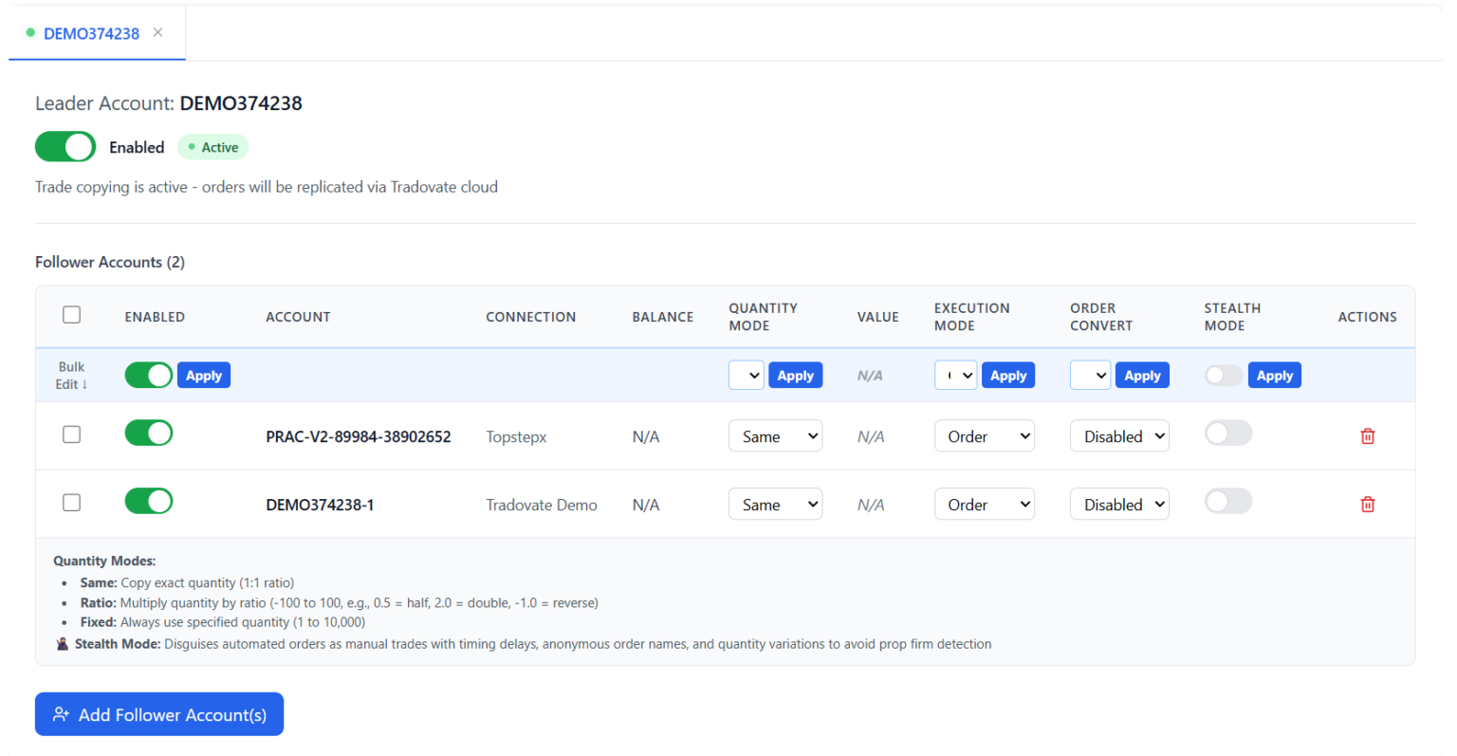Viewport: 1457px width, 756px height.
Task: Switch to the DEMO374238 tab
Action: (x=90, y=33)
